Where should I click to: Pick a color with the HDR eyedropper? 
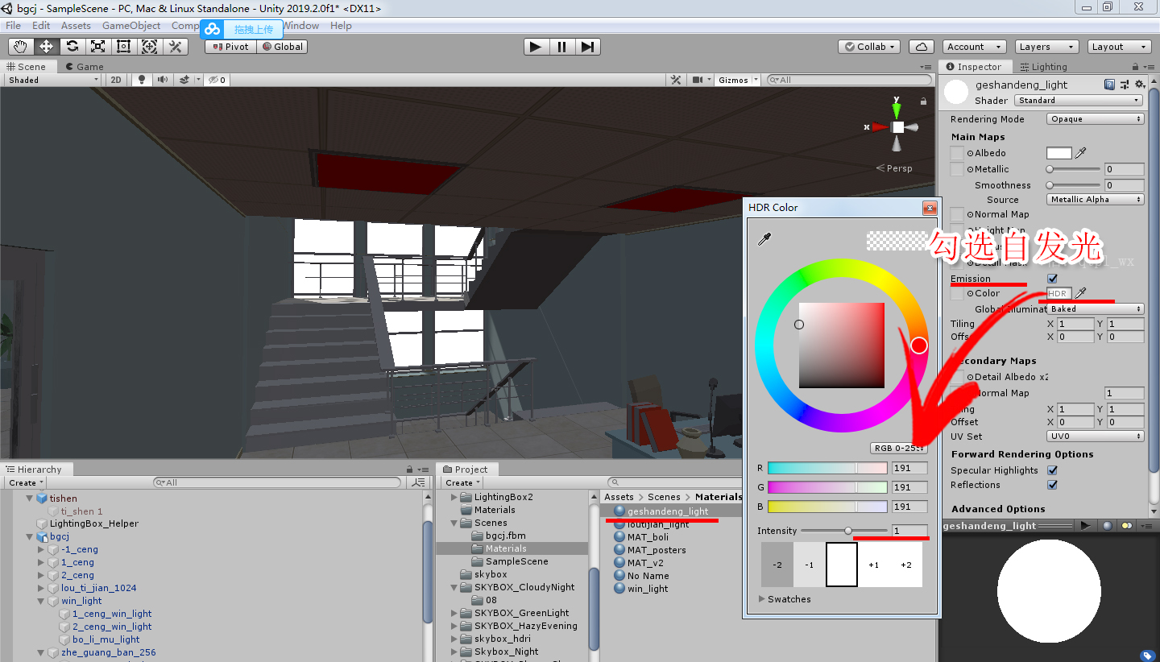click(764, 239)
